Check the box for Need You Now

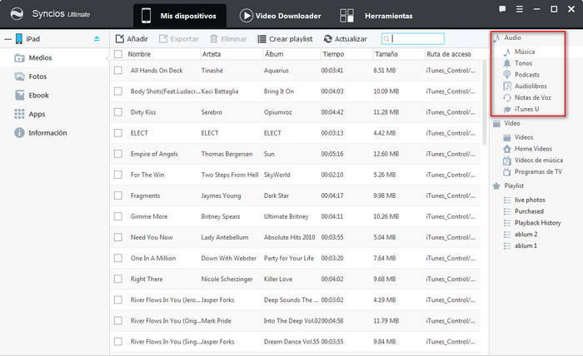118,237
